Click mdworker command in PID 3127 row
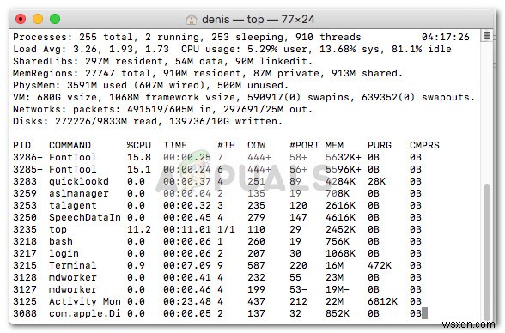The width and height of the screenshot is (505, 333). [73, 289]
